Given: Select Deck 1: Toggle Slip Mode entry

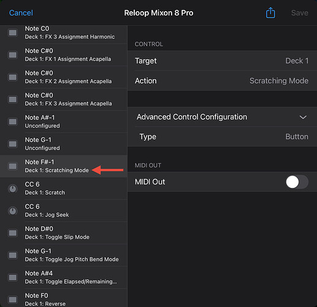Looking at the screenshot, I should pos(64,233).
